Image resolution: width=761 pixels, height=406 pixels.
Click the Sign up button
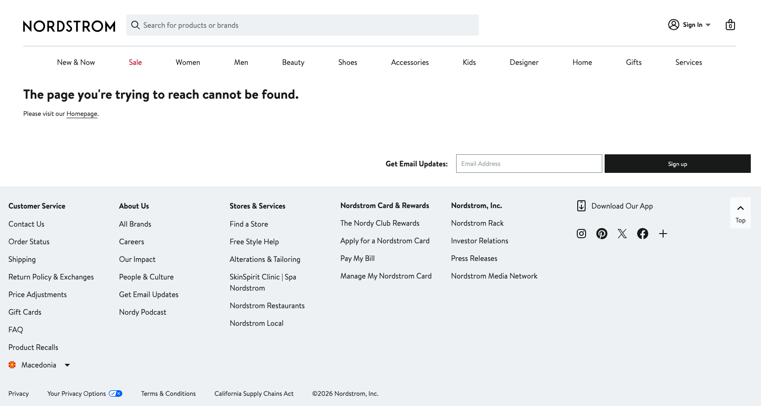coord(677,164)
